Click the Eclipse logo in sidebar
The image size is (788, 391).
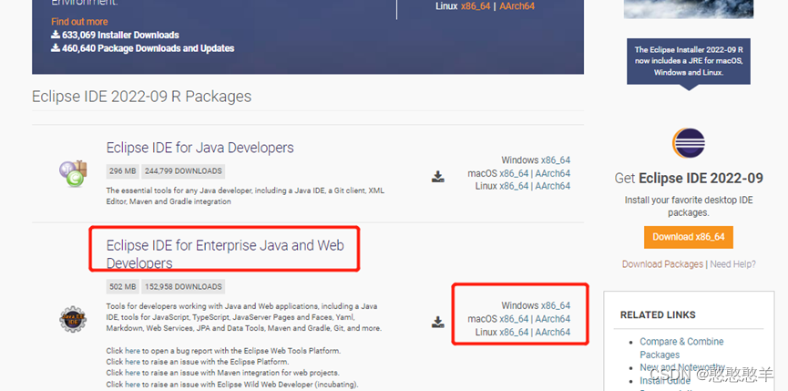point(689,143)
